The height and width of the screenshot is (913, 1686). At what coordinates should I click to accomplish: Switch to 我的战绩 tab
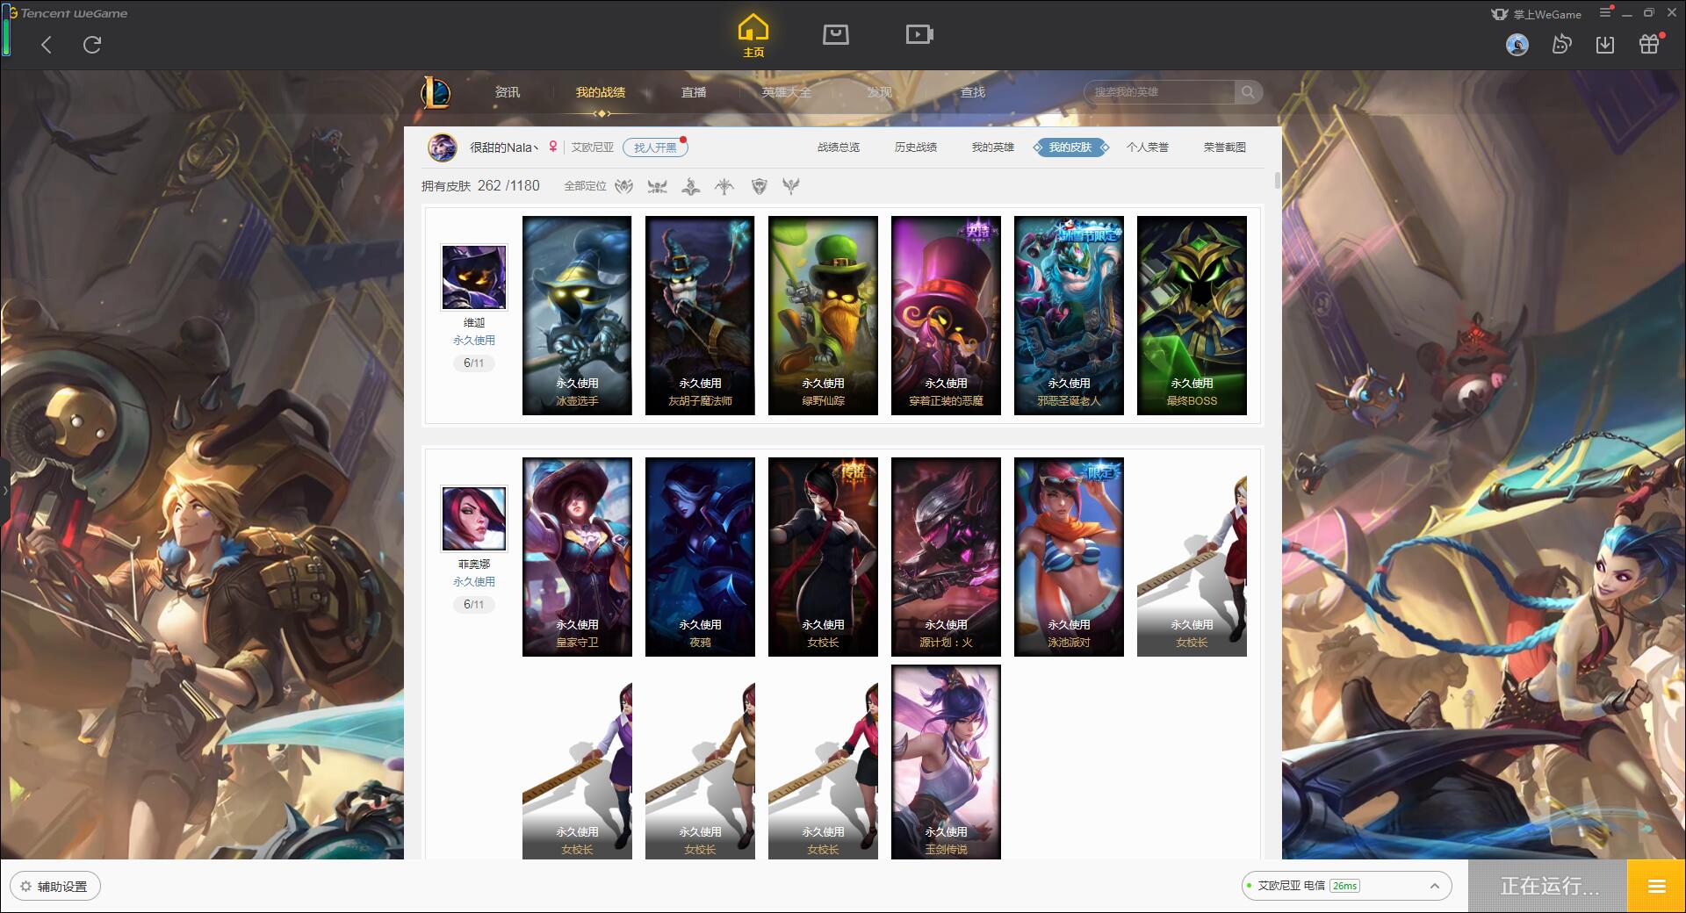pyautogui.click(x=601, y=92)
